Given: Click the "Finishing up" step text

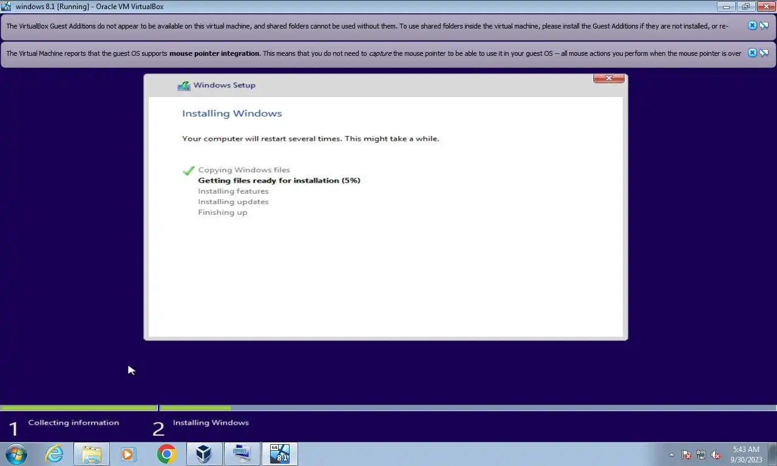Looking at the screenshot, I should point(222,212).
